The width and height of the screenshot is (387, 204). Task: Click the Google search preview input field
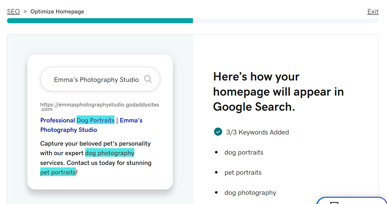pos(96,79)
